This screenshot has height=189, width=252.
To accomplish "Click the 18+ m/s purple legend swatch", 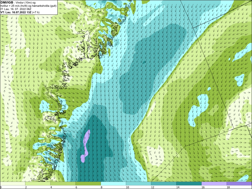I will (x=239, y=183).
